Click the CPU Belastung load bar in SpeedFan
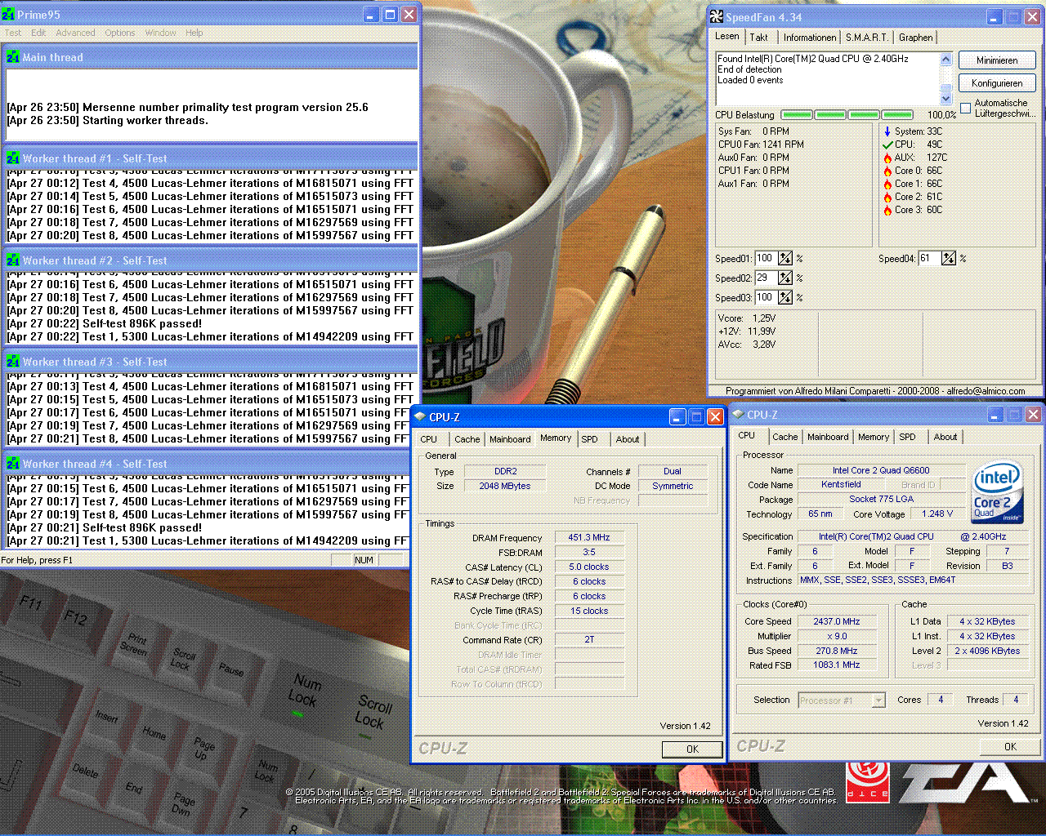1046x836 pixels. [847, 115]
